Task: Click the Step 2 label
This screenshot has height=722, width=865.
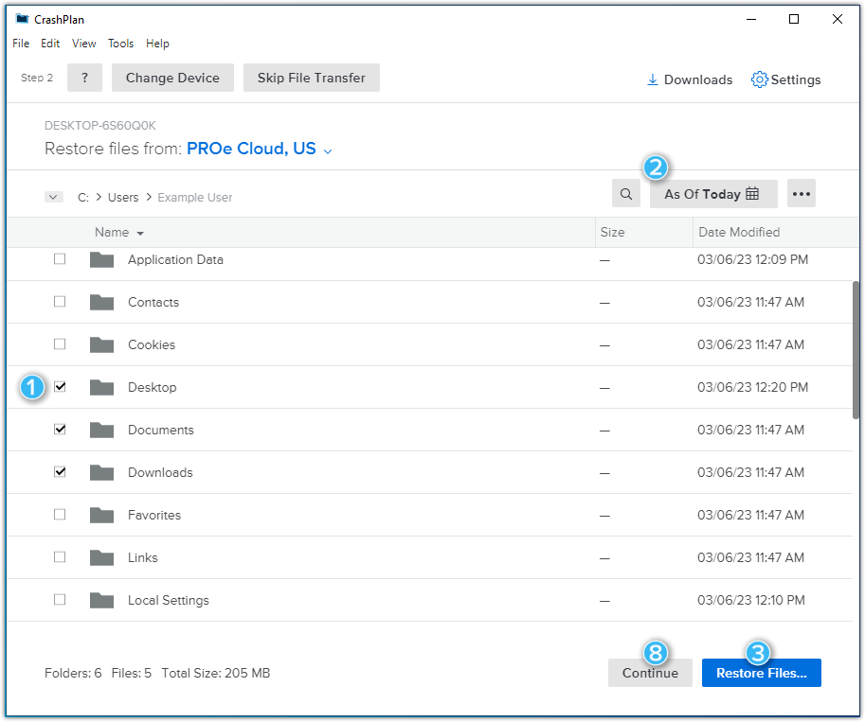Action: (37, 78)
